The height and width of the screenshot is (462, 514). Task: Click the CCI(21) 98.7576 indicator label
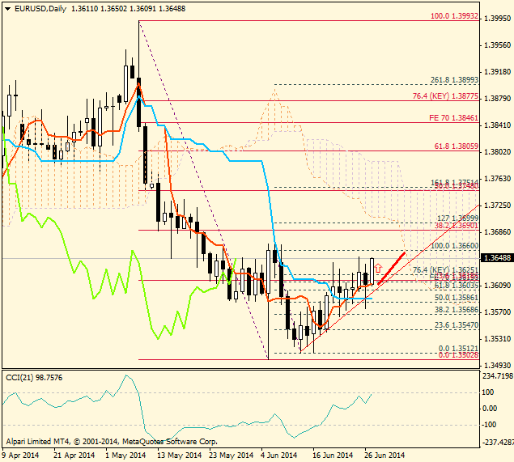point(34,378)
